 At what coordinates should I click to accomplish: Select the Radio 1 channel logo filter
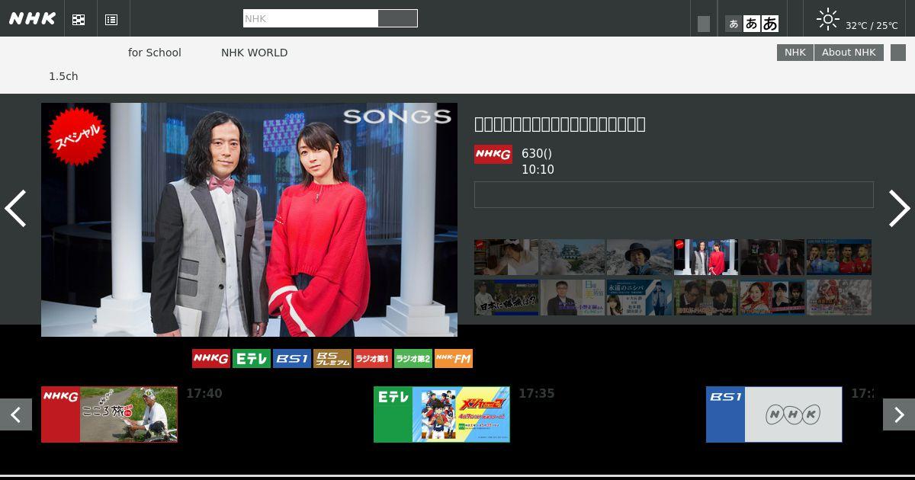(373, 358)
